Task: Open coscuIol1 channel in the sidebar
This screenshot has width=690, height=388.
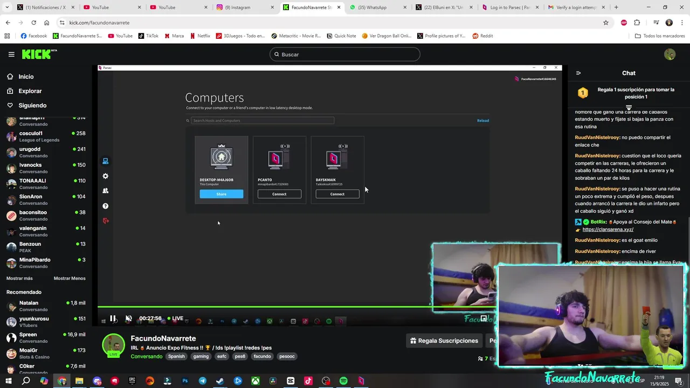Action: (x=46, y=136)
